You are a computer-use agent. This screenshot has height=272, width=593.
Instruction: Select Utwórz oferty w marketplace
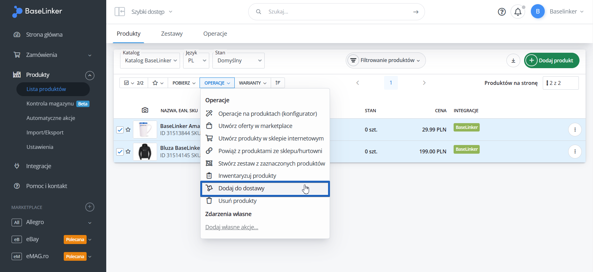(265, 126)
